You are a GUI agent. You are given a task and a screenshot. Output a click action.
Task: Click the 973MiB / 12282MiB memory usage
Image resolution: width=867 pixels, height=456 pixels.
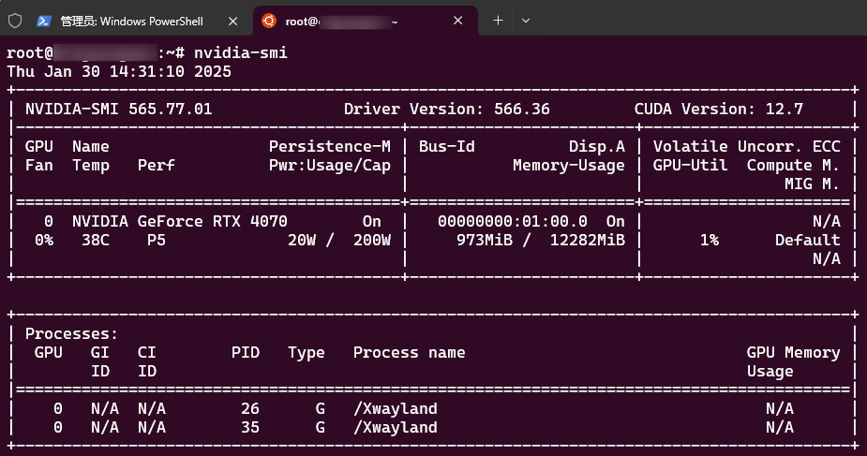coord(531,240)
